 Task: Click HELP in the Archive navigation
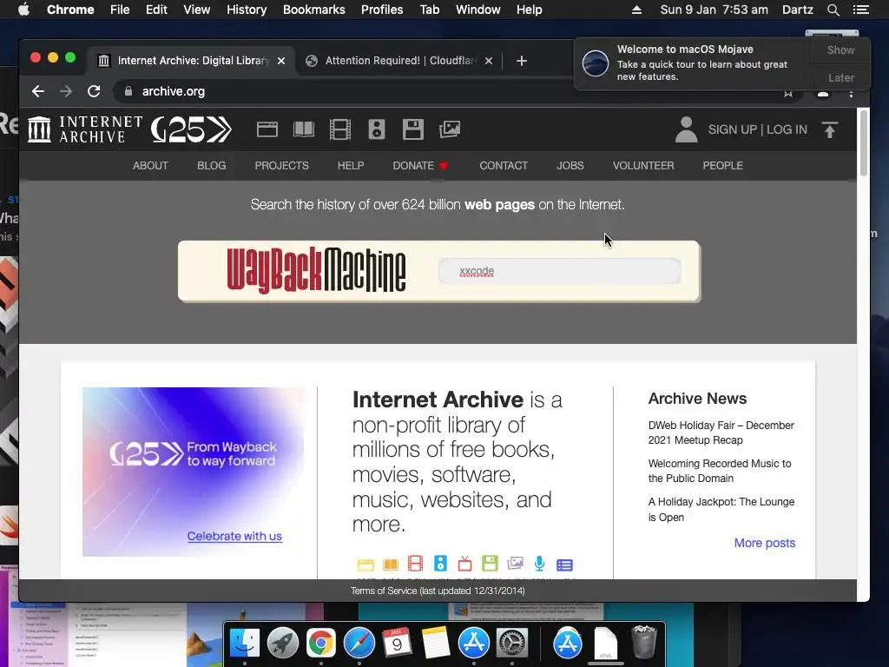coord(351,166)
